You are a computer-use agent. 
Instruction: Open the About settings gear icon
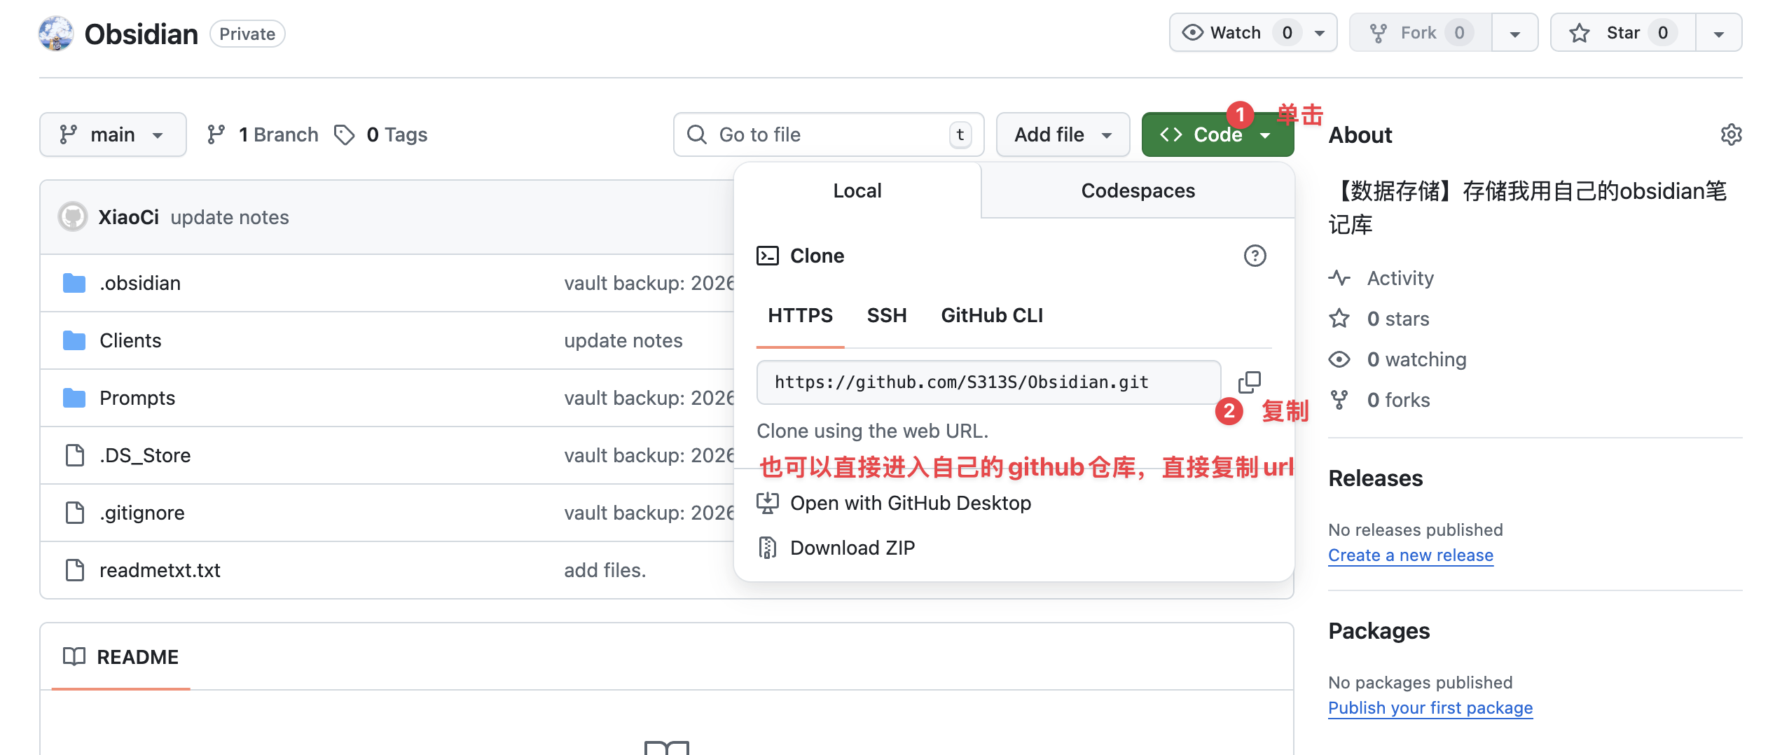click(1731, 134)
